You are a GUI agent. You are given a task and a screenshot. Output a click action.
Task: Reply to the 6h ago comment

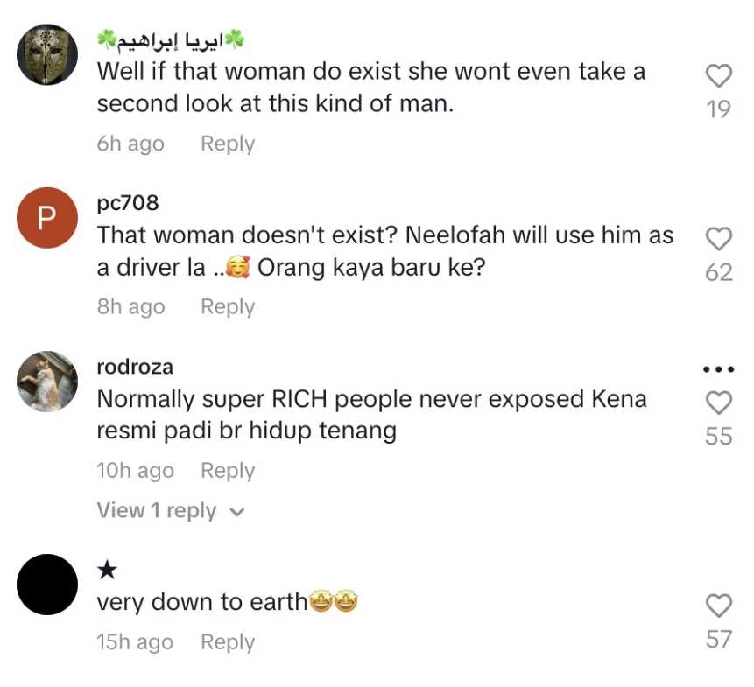click(227, 144)
